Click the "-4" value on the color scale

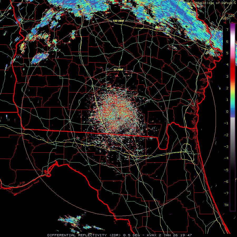(x=226, y=158)
